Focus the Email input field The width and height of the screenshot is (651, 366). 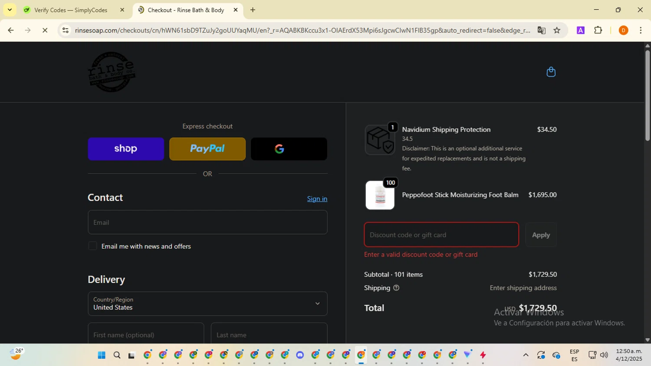(207, 222)
